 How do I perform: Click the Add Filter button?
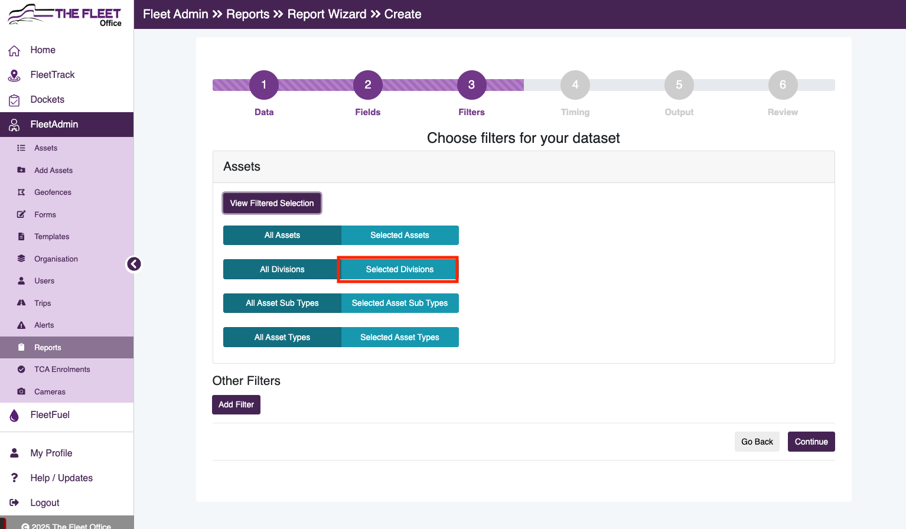point(236,404)
